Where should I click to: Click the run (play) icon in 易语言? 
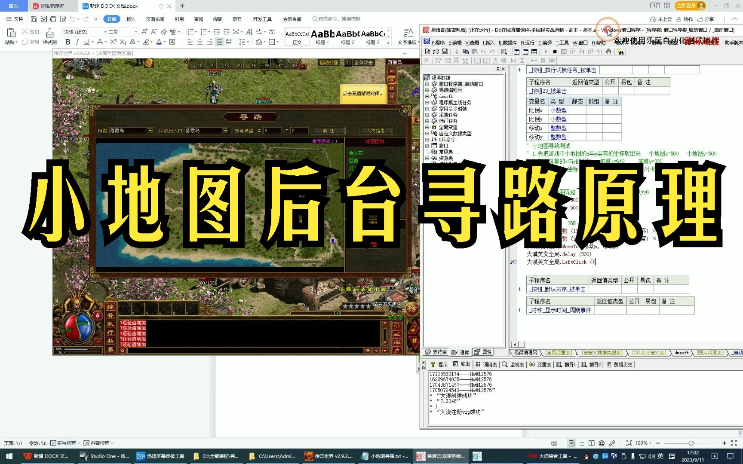coord(546,52)
